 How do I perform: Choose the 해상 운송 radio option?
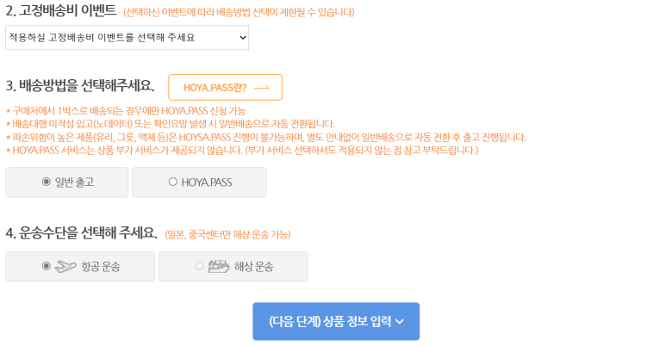pyautogui.click(x=199, y=266)
